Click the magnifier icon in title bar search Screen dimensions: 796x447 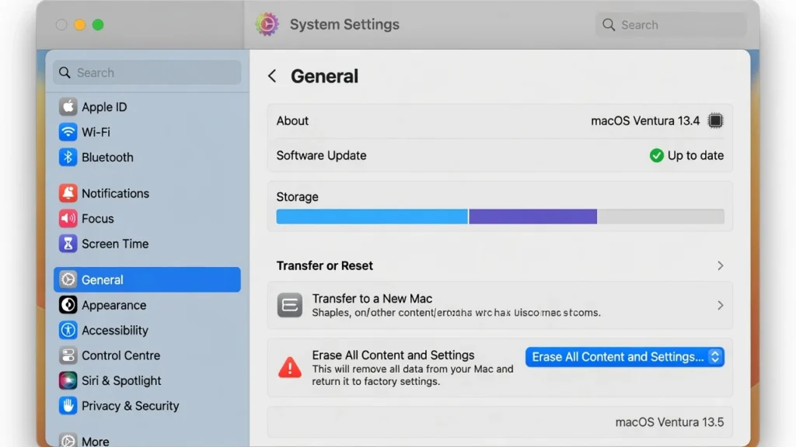coord(609,25)
